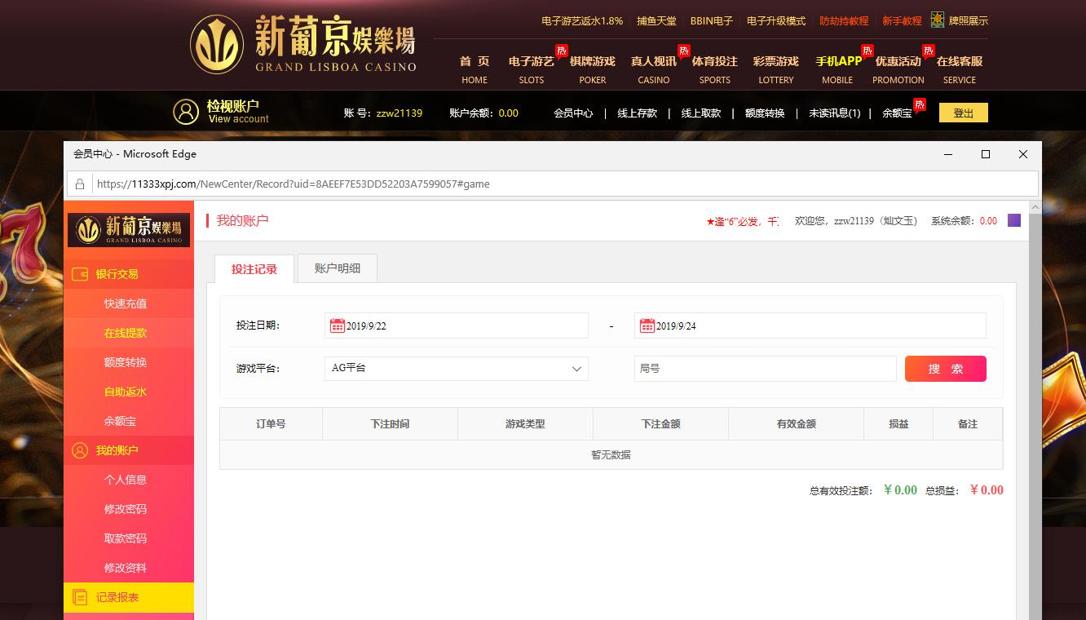Image resolution: width=1086 pixels, height=620 pixels.
Task: Click the lock icon in the address bar
Action: pyautogui.click(x=80, y=184)
